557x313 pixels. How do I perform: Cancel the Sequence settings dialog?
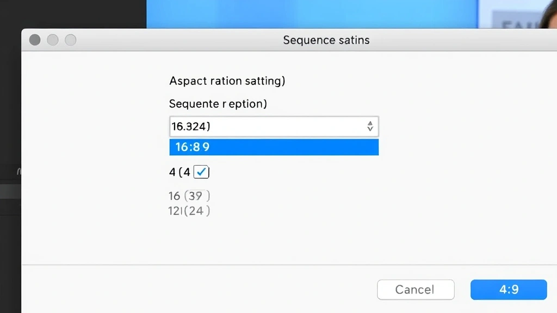[x=416, y=290]
